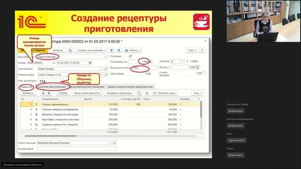Open the top Еще menu beside help
This screenshot has height=169, width=301.
191,50
